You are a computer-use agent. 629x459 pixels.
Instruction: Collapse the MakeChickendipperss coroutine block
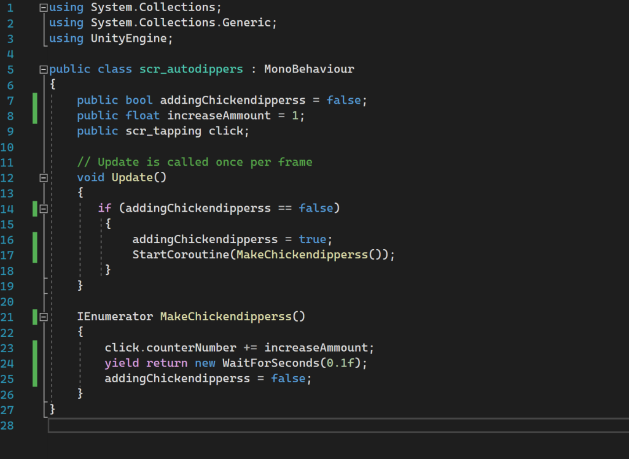(x=43, y=317)
